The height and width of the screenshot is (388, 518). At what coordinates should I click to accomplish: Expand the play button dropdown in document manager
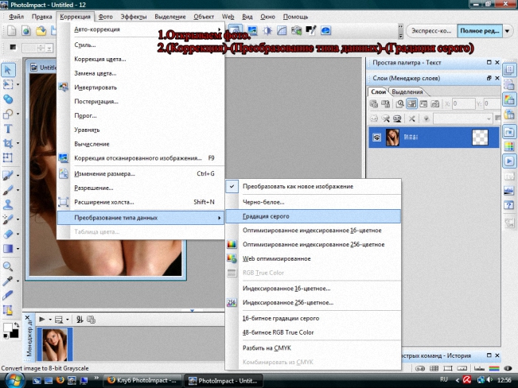click(50, 320)
